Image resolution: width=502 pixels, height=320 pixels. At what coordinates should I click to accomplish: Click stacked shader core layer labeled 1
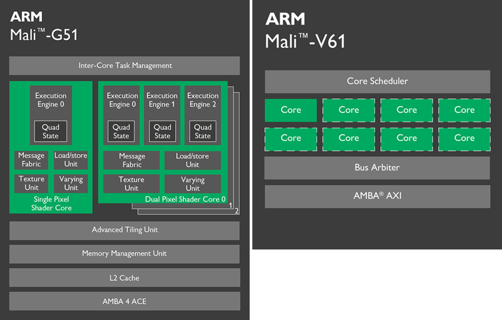pos(230,206)
